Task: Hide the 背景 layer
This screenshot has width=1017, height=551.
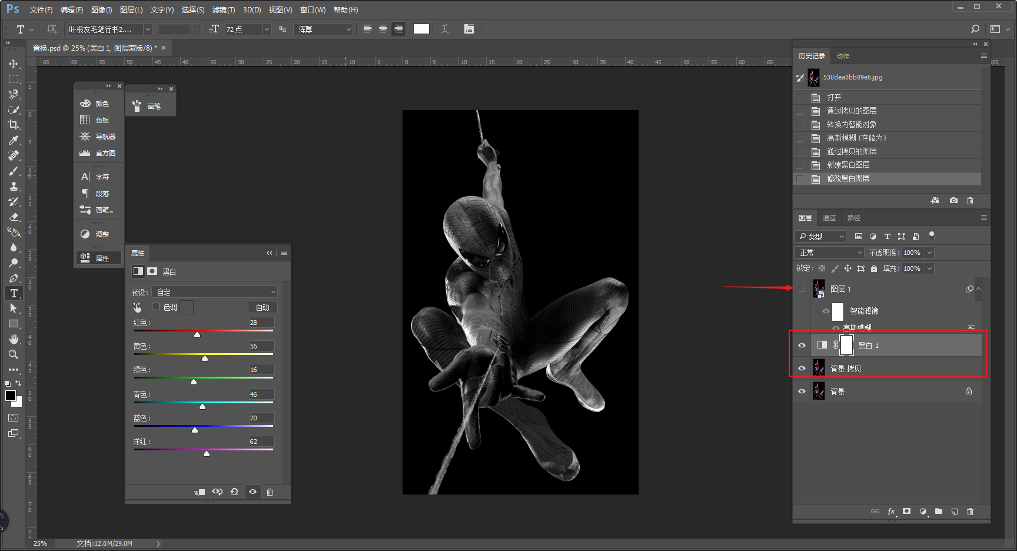Action: 802,391
